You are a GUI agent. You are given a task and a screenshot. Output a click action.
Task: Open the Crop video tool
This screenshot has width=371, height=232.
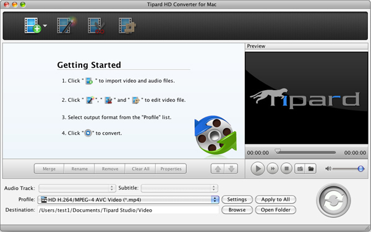click(127, 25)
